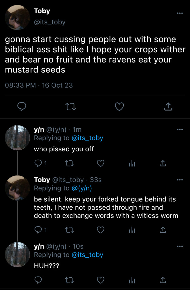Share Toby's main tweet

[168, 107]
